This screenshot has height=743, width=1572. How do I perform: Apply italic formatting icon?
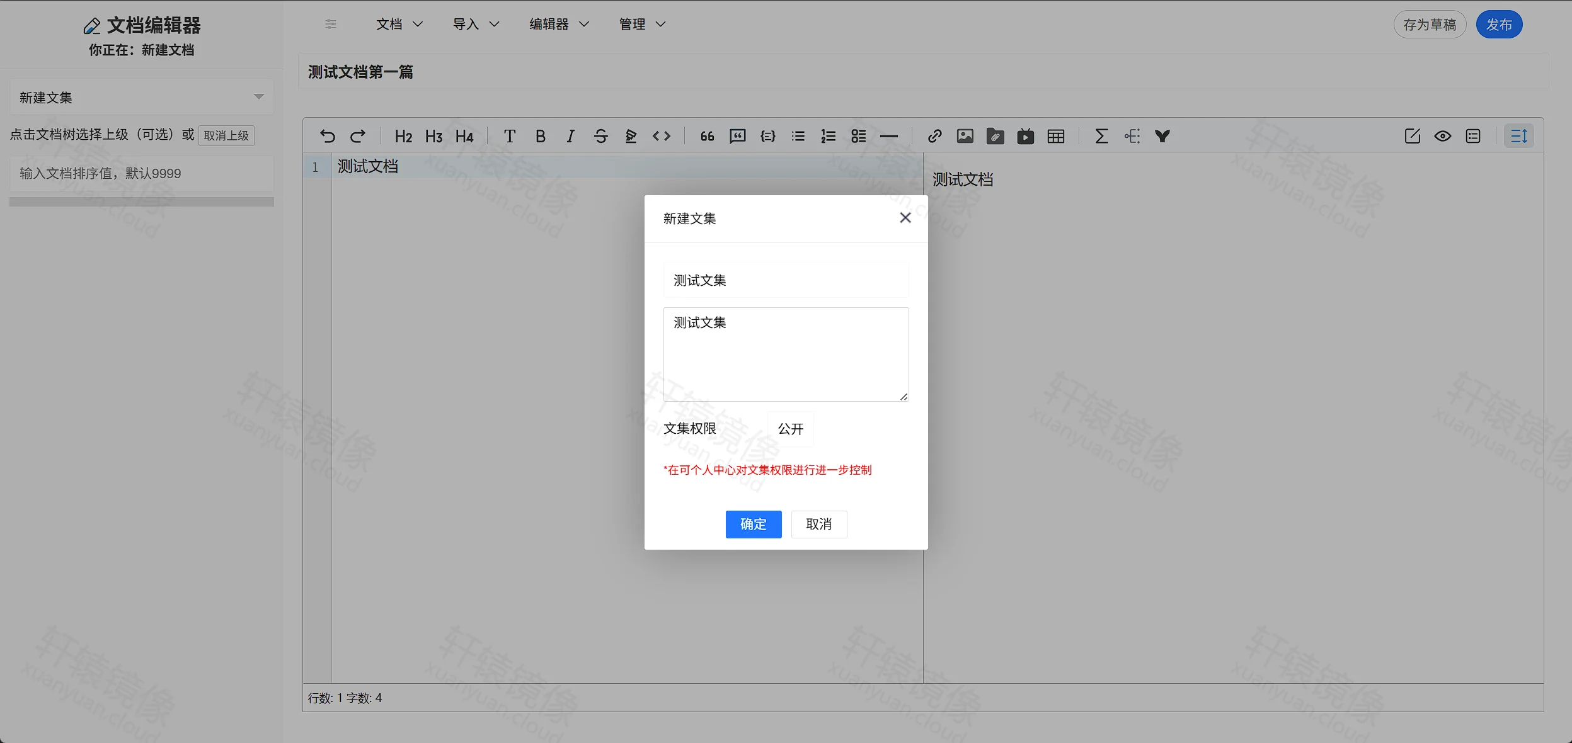(570, 136)
